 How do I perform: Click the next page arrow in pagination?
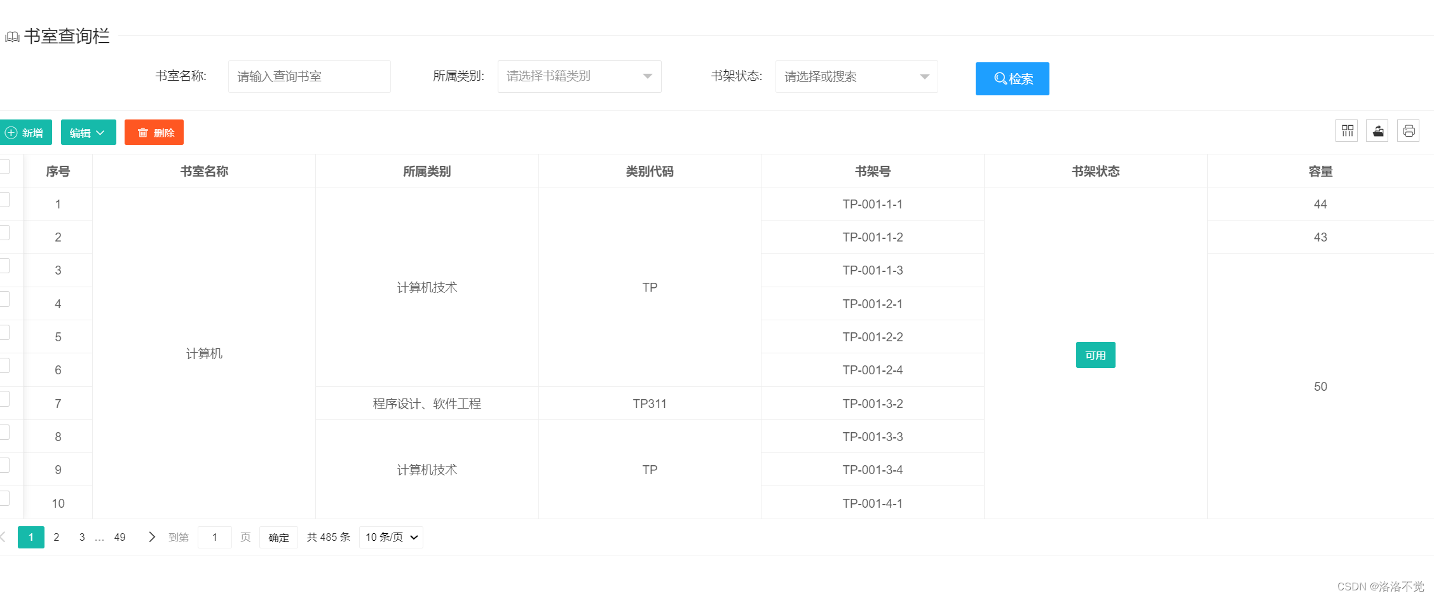[x=151, y=537]
